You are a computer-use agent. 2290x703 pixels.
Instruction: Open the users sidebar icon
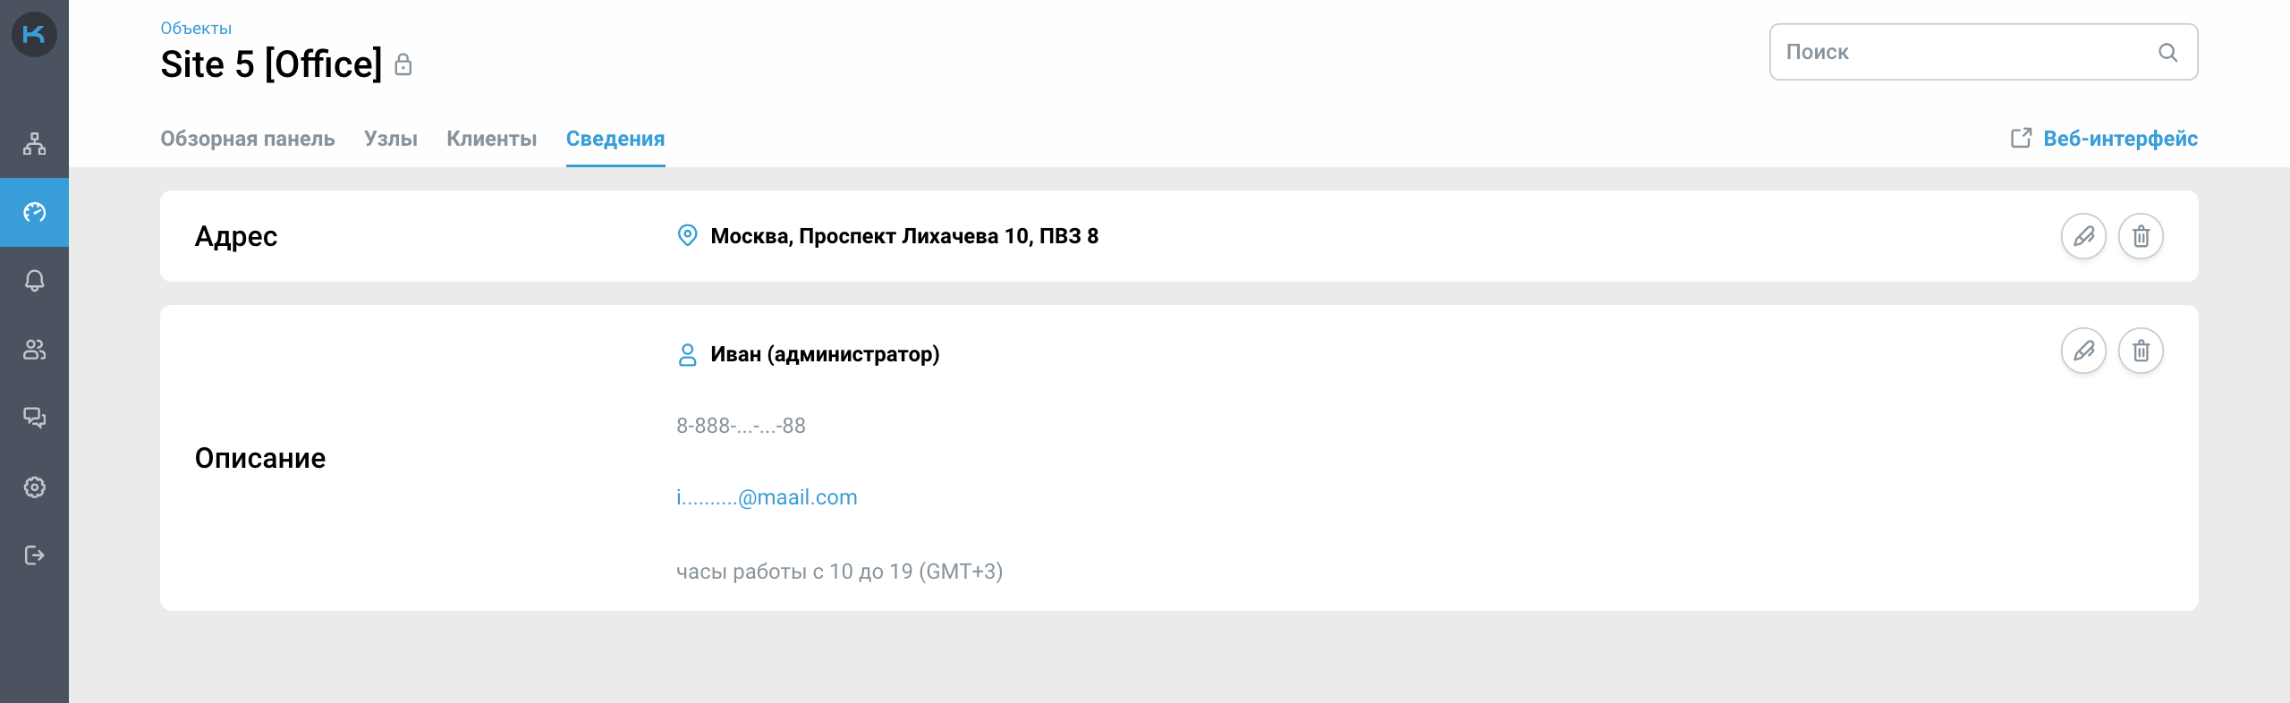[34, 350]
